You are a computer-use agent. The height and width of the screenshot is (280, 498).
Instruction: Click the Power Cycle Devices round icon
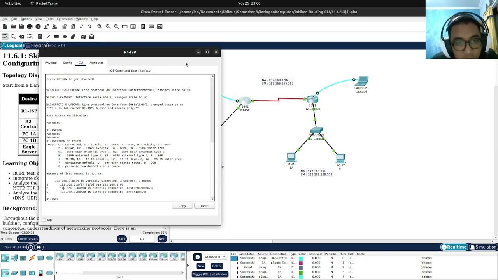[30, 247]
